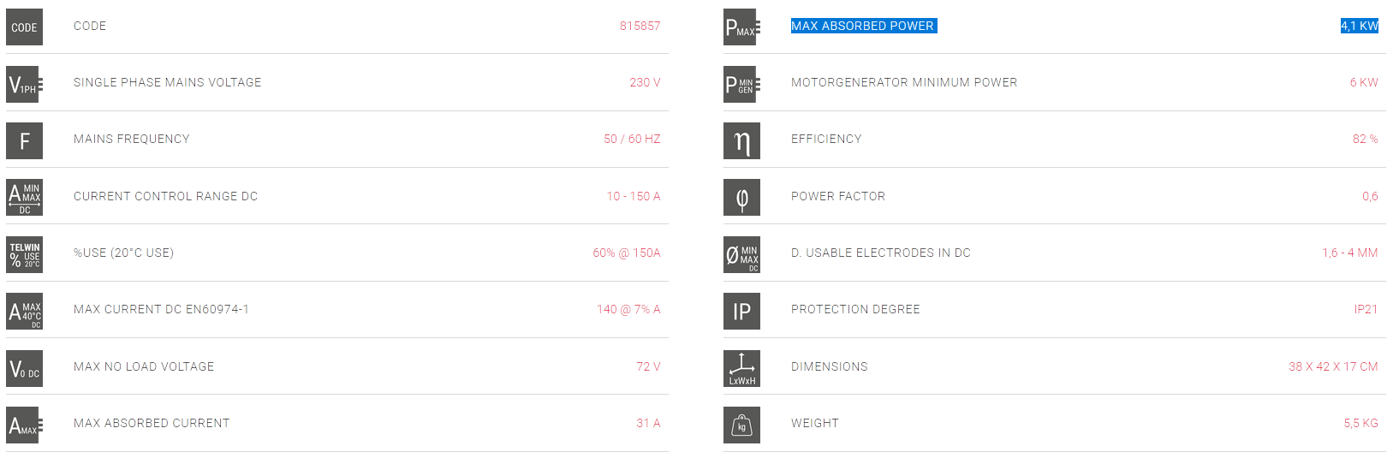Click the usable electrode diameter icon
Screen dimensions: 1399x458
point(741,254)
